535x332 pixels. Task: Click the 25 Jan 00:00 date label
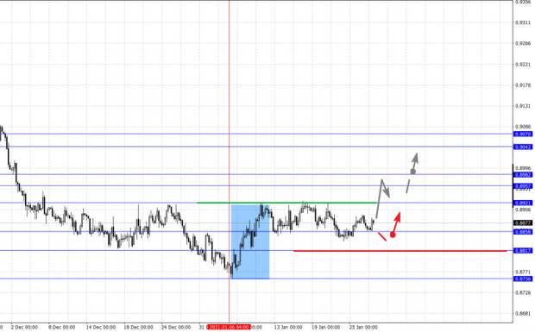click(363, 327)
